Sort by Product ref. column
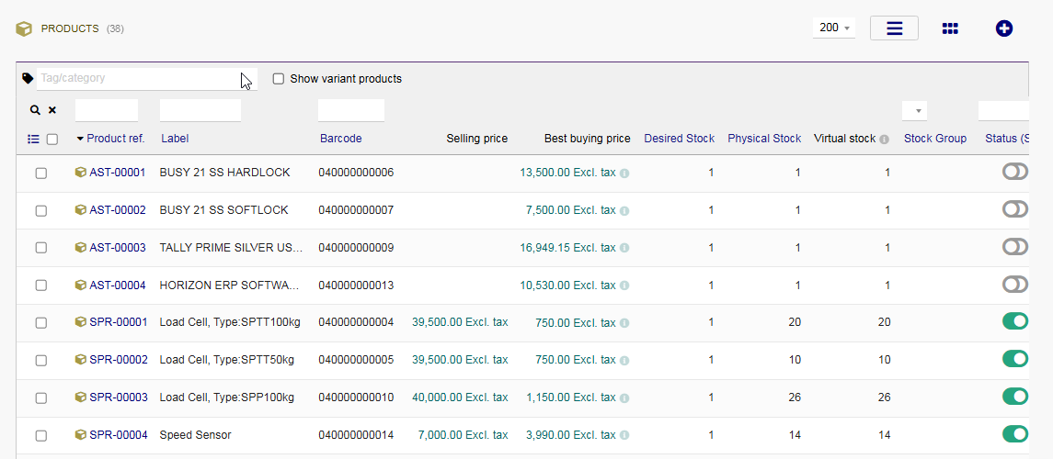This screenshot has height=459, width=1053. pos(115,139)
